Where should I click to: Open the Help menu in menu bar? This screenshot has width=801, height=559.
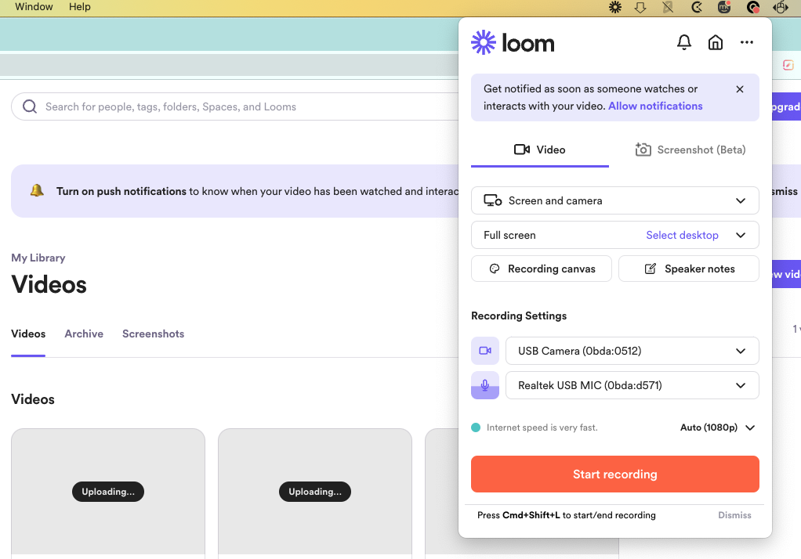click(80, 6)
